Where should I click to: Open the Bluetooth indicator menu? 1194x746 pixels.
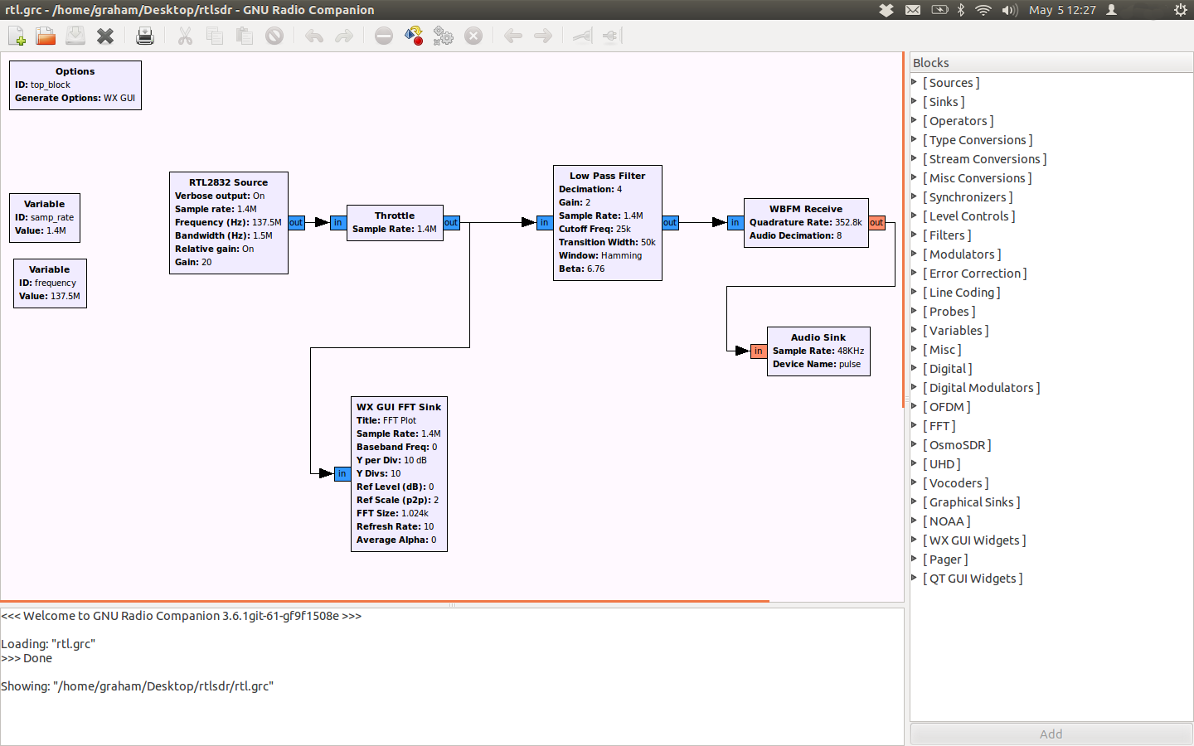pyautogui.click(x=961, y=10)
